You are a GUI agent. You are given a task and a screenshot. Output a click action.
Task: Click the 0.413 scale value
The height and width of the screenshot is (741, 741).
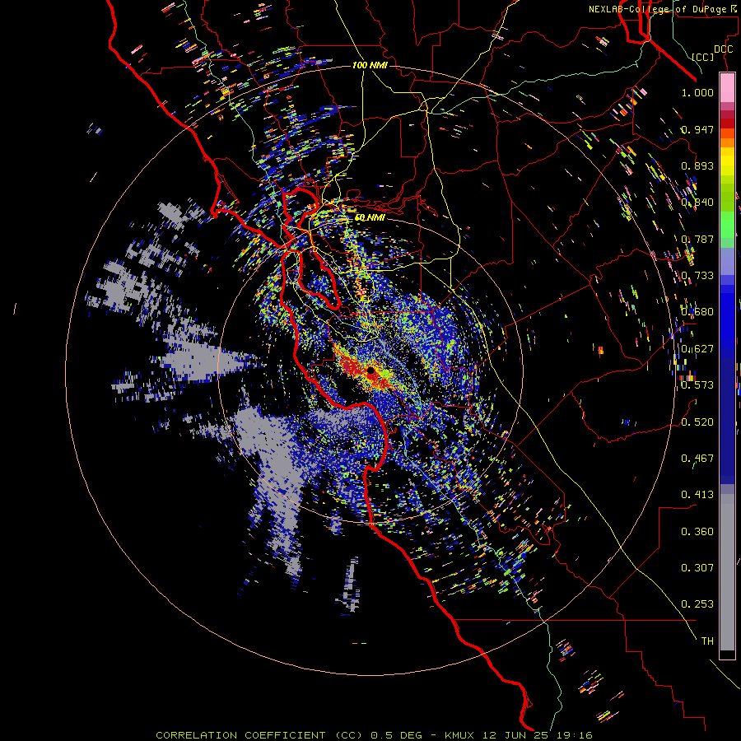pos(697,495)
